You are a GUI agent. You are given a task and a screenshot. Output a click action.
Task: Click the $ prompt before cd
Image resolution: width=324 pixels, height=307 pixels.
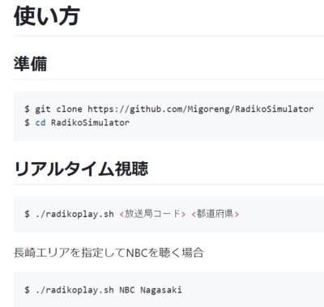coord(27,122)
